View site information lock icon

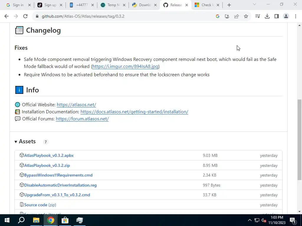point(37,16)
